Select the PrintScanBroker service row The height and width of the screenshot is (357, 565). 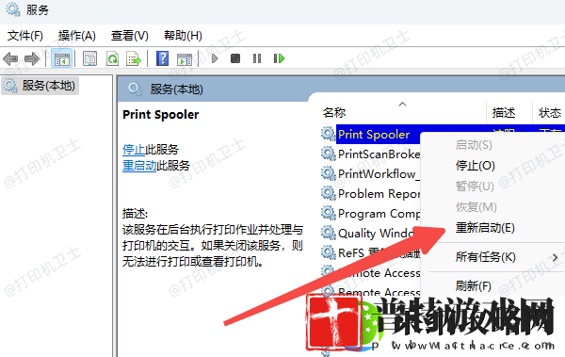tap(379, 154)
